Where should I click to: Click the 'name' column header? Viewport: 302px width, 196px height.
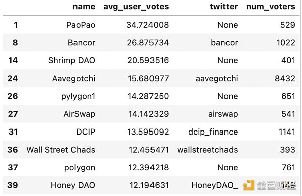[84, 7]
